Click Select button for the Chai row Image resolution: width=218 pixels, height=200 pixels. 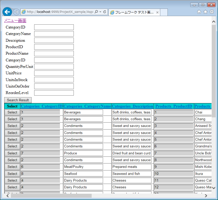[12, 112]
